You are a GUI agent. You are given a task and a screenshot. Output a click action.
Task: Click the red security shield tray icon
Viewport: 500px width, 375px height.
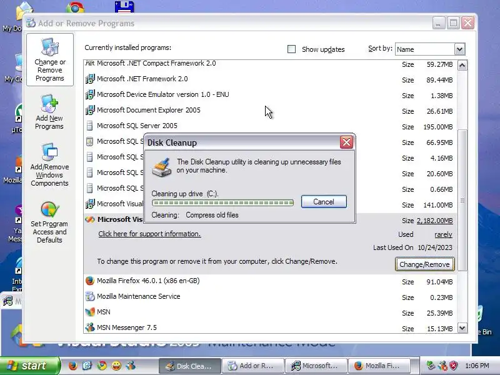[x=454, y=366]
